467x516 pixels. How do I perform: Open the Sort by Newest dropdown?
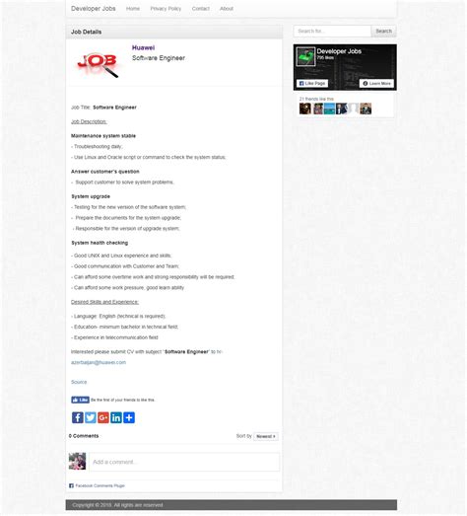click(266, 436)
